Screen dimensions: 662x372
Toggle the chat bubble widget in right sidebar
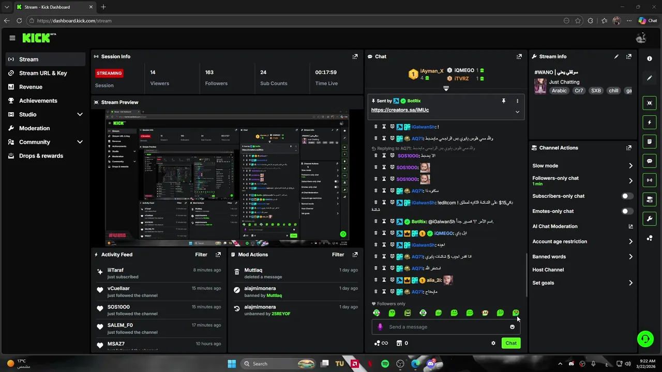pyautogui.click(x=650, y=161)
